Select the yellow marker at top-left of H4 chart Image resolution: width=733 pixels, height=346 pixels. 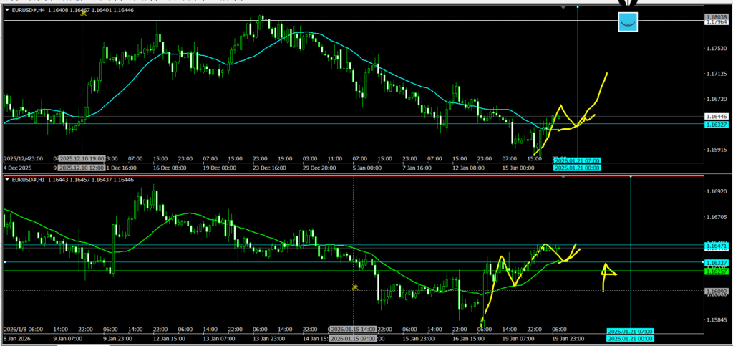pos(83,14)
